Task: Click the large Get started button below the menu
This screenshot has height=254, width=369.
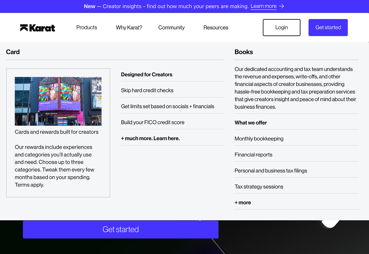Action: pyautogui.click(x=121, y=229)
